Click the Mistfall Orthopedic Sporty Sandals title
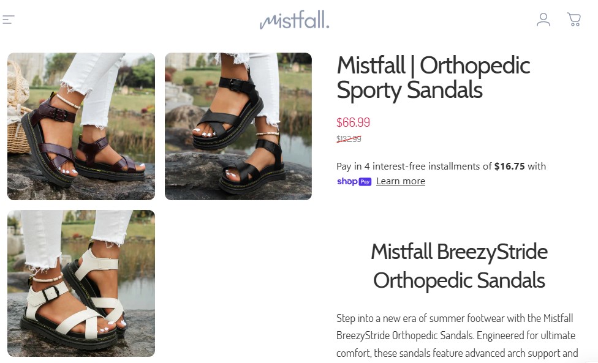Image resolution: width=598 pixels, height=363 pixels. 433,78
